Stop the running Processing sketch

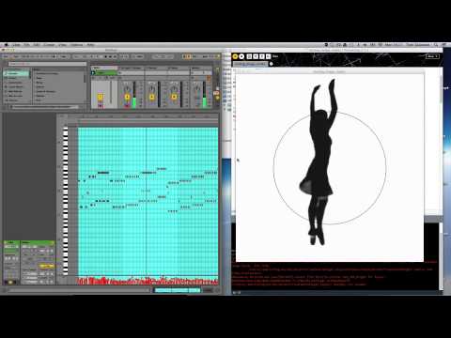241,56
